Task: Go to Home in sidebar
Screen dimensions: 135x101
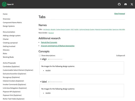Action: coord(5,14)
